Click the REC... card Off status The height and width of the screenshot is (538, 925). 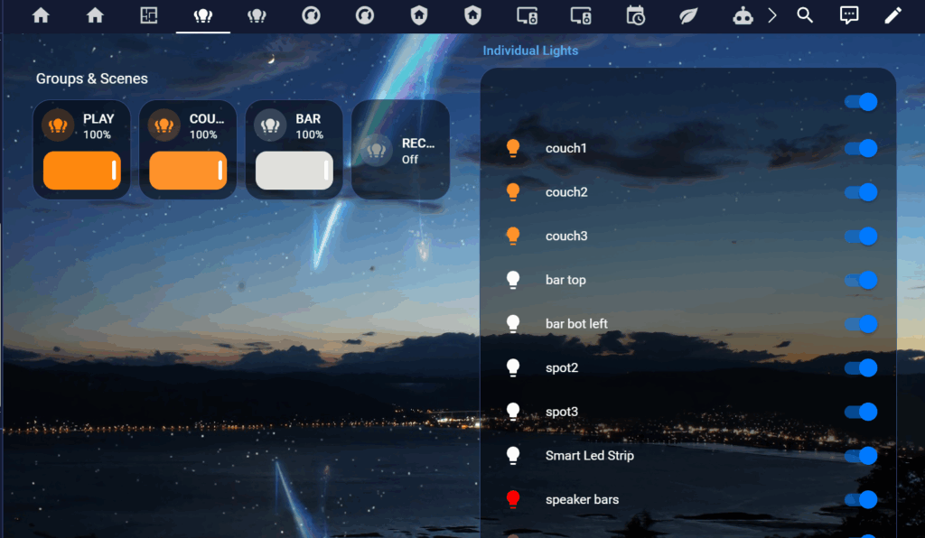tap(410, 159)
